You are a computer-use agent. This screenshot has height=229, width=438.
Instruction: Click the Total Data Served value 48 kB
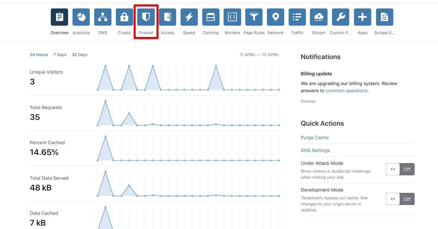41,188
